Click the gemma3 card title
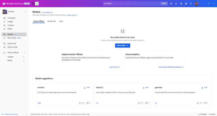 click(158, 88)
